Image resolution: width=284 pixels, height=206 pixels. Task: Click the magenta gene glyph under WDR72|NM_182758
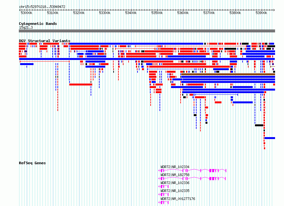point(192,179)
